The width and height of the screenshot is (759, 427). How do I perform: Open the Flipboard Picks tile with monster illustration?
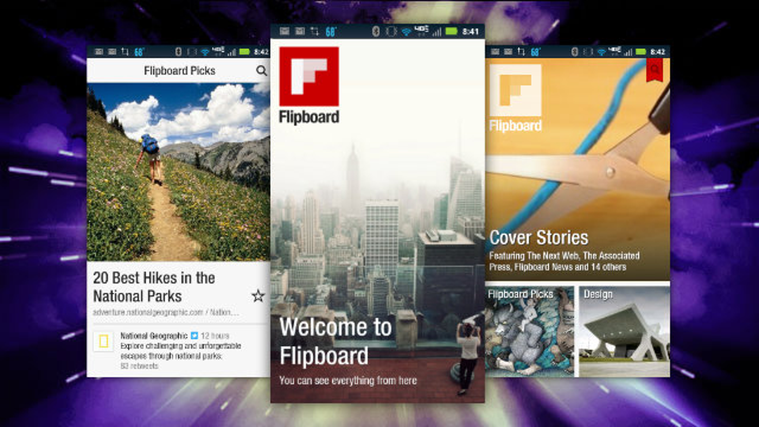[x=530, y=331]
